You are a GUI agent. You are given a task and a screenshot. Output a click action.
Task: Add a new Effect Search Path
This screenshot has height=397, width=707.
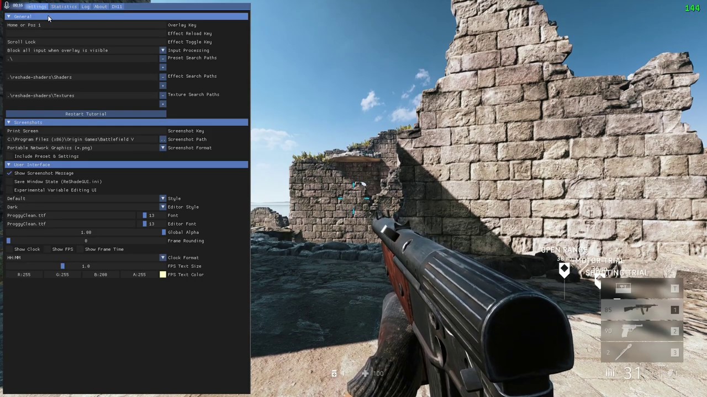tap(162, 85)
